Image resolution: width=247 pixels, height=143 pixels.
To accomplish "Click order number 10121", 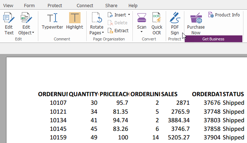I will pyautogui.click(x=58, y=112).
